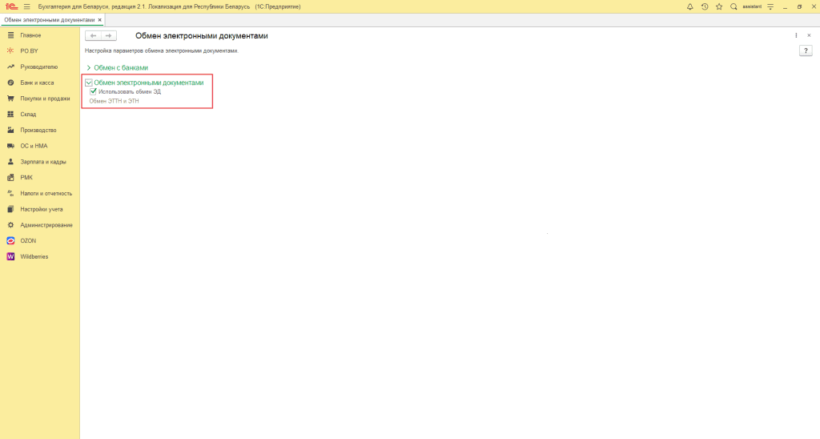
Task: Open history clock icon
Action: pos(705,6)
